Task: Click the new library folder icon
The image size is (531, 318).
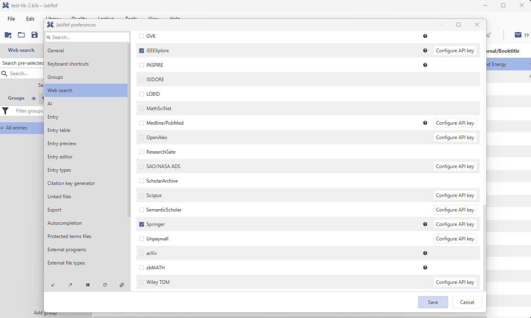Action: tap(8, 35)
